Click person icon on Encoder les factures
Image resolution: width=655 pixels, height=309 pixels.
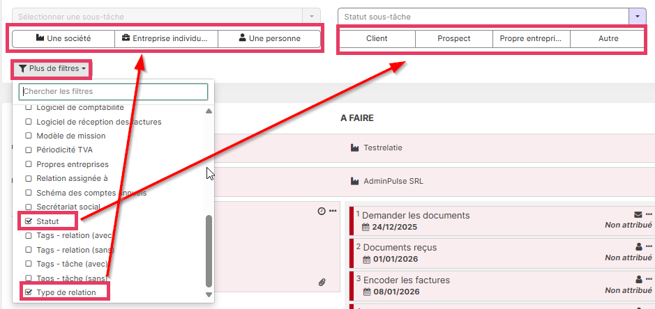point(639,279)
